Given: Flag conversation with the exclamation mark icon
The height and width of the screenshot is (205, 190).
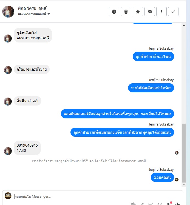Looking at the screenshot, I should (x=161, y=12).
